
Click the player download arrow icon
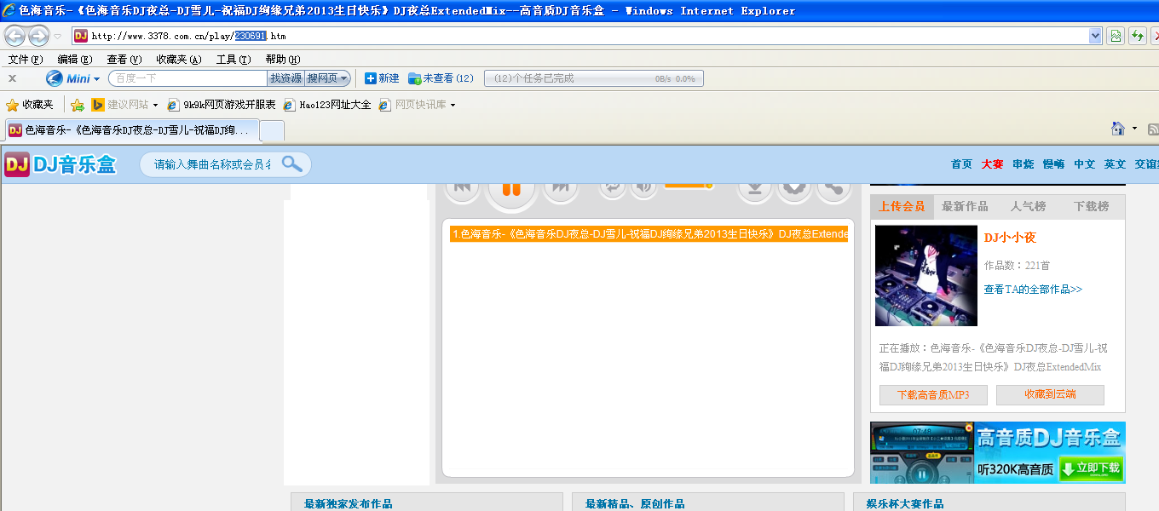click(755, 189)
